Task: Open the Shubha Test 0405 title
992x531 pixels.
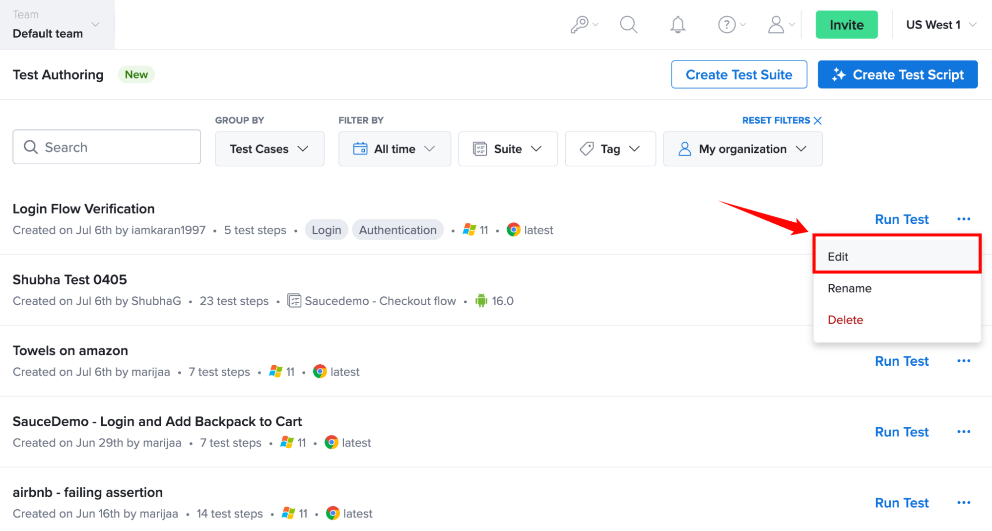Action: (x=69, y=280)
